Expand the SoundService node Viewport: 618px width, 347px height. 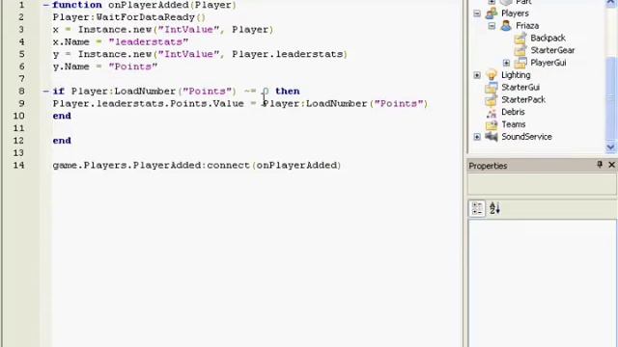477,137
